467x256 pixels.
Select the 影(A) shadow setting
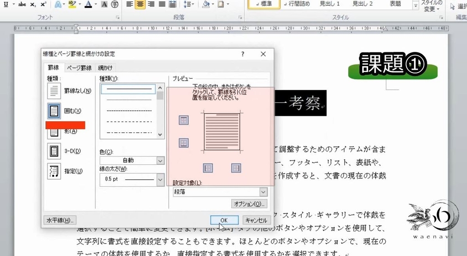(62, 131)
